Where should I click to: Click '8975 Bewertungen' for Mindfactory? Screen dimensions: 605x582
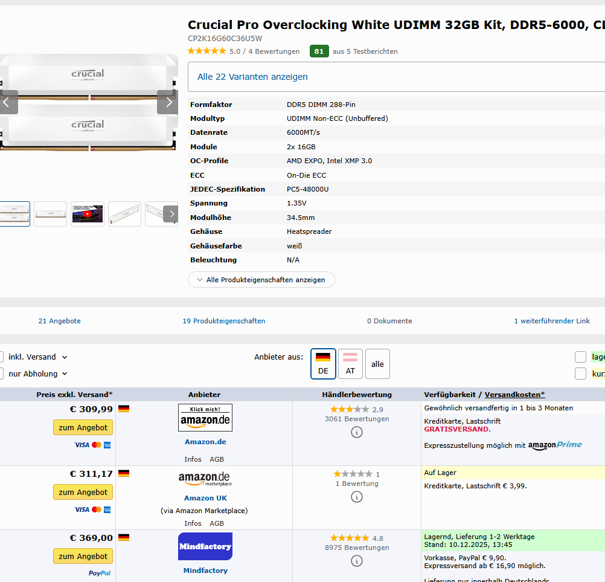pos(357,548)
